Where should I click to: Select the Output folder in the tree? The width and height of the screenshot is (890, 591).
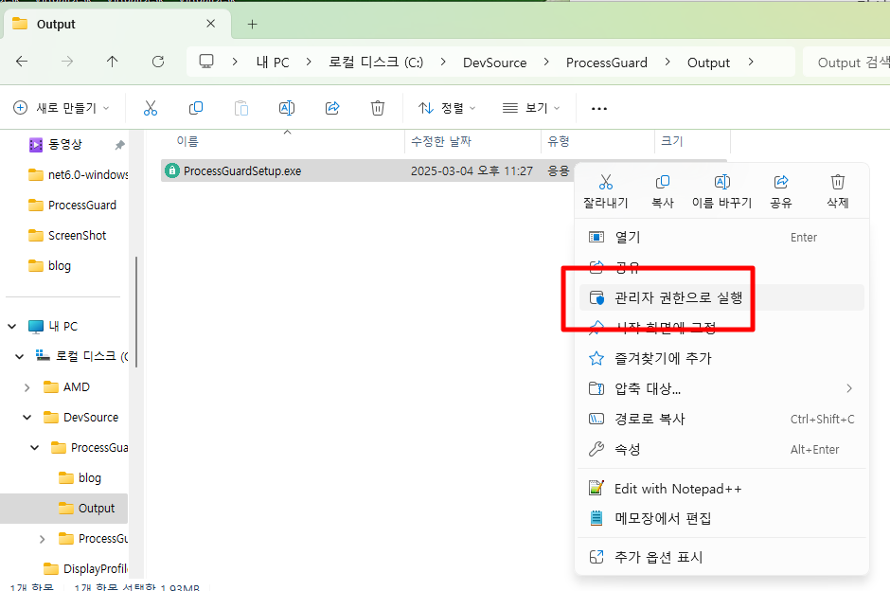(x=63, y=508)
